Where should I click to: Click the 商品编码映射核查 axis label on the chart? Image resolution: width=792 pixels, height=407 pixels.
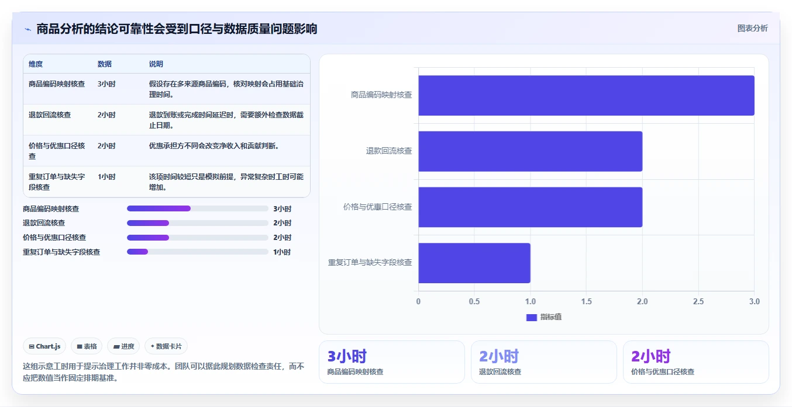tap(381, 95)
